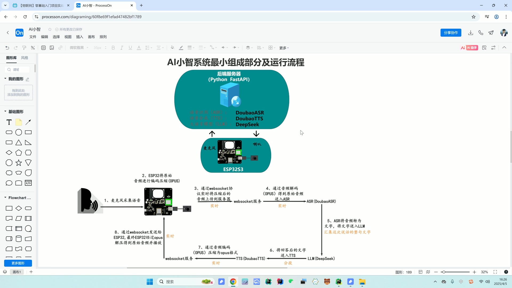This screenshot has width=512, height=288.
Task: Click the undo arrow in toolbar
Action: (7, 48)
